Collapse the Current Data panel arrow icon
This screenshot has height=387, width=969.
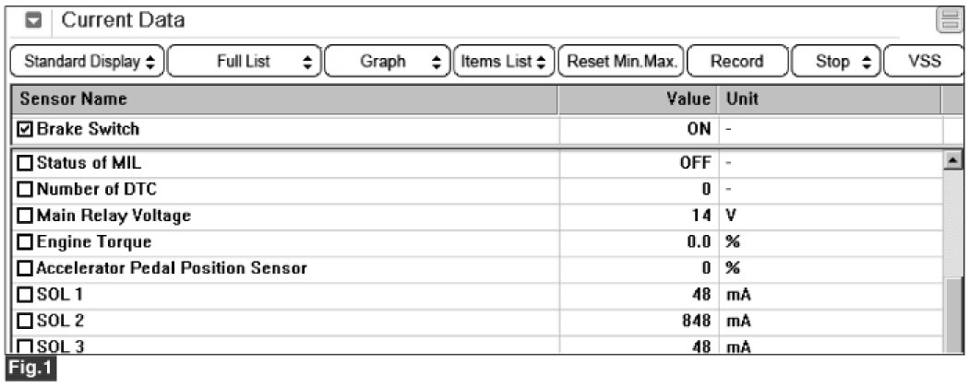click(x=30, y=20)
